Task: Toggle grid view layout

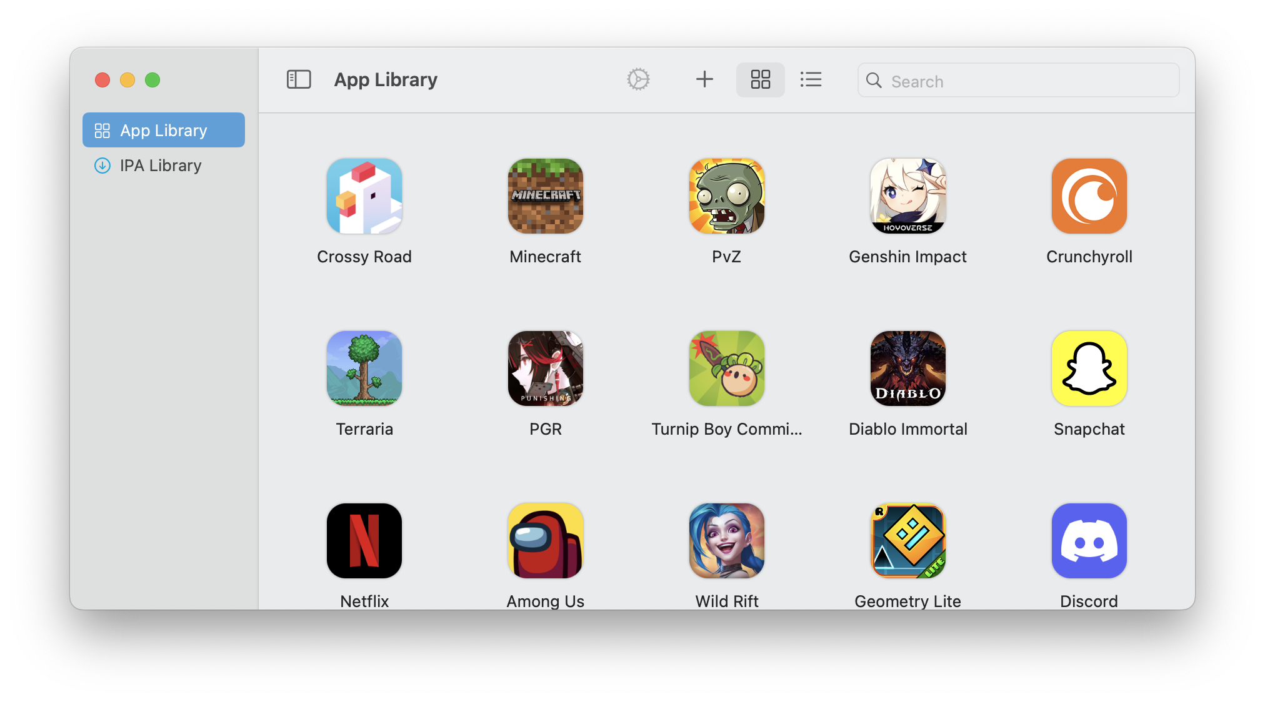Action: pos(759,79)
